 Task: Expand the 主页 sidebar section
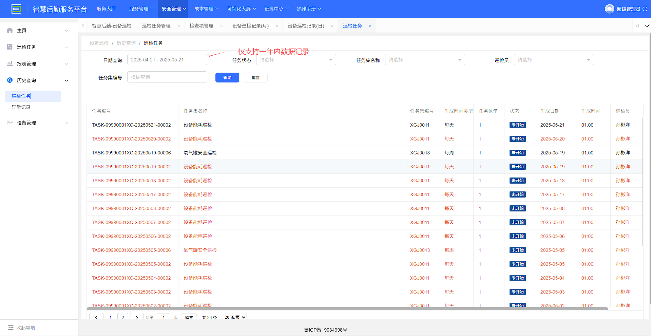(x=66, y=31)
